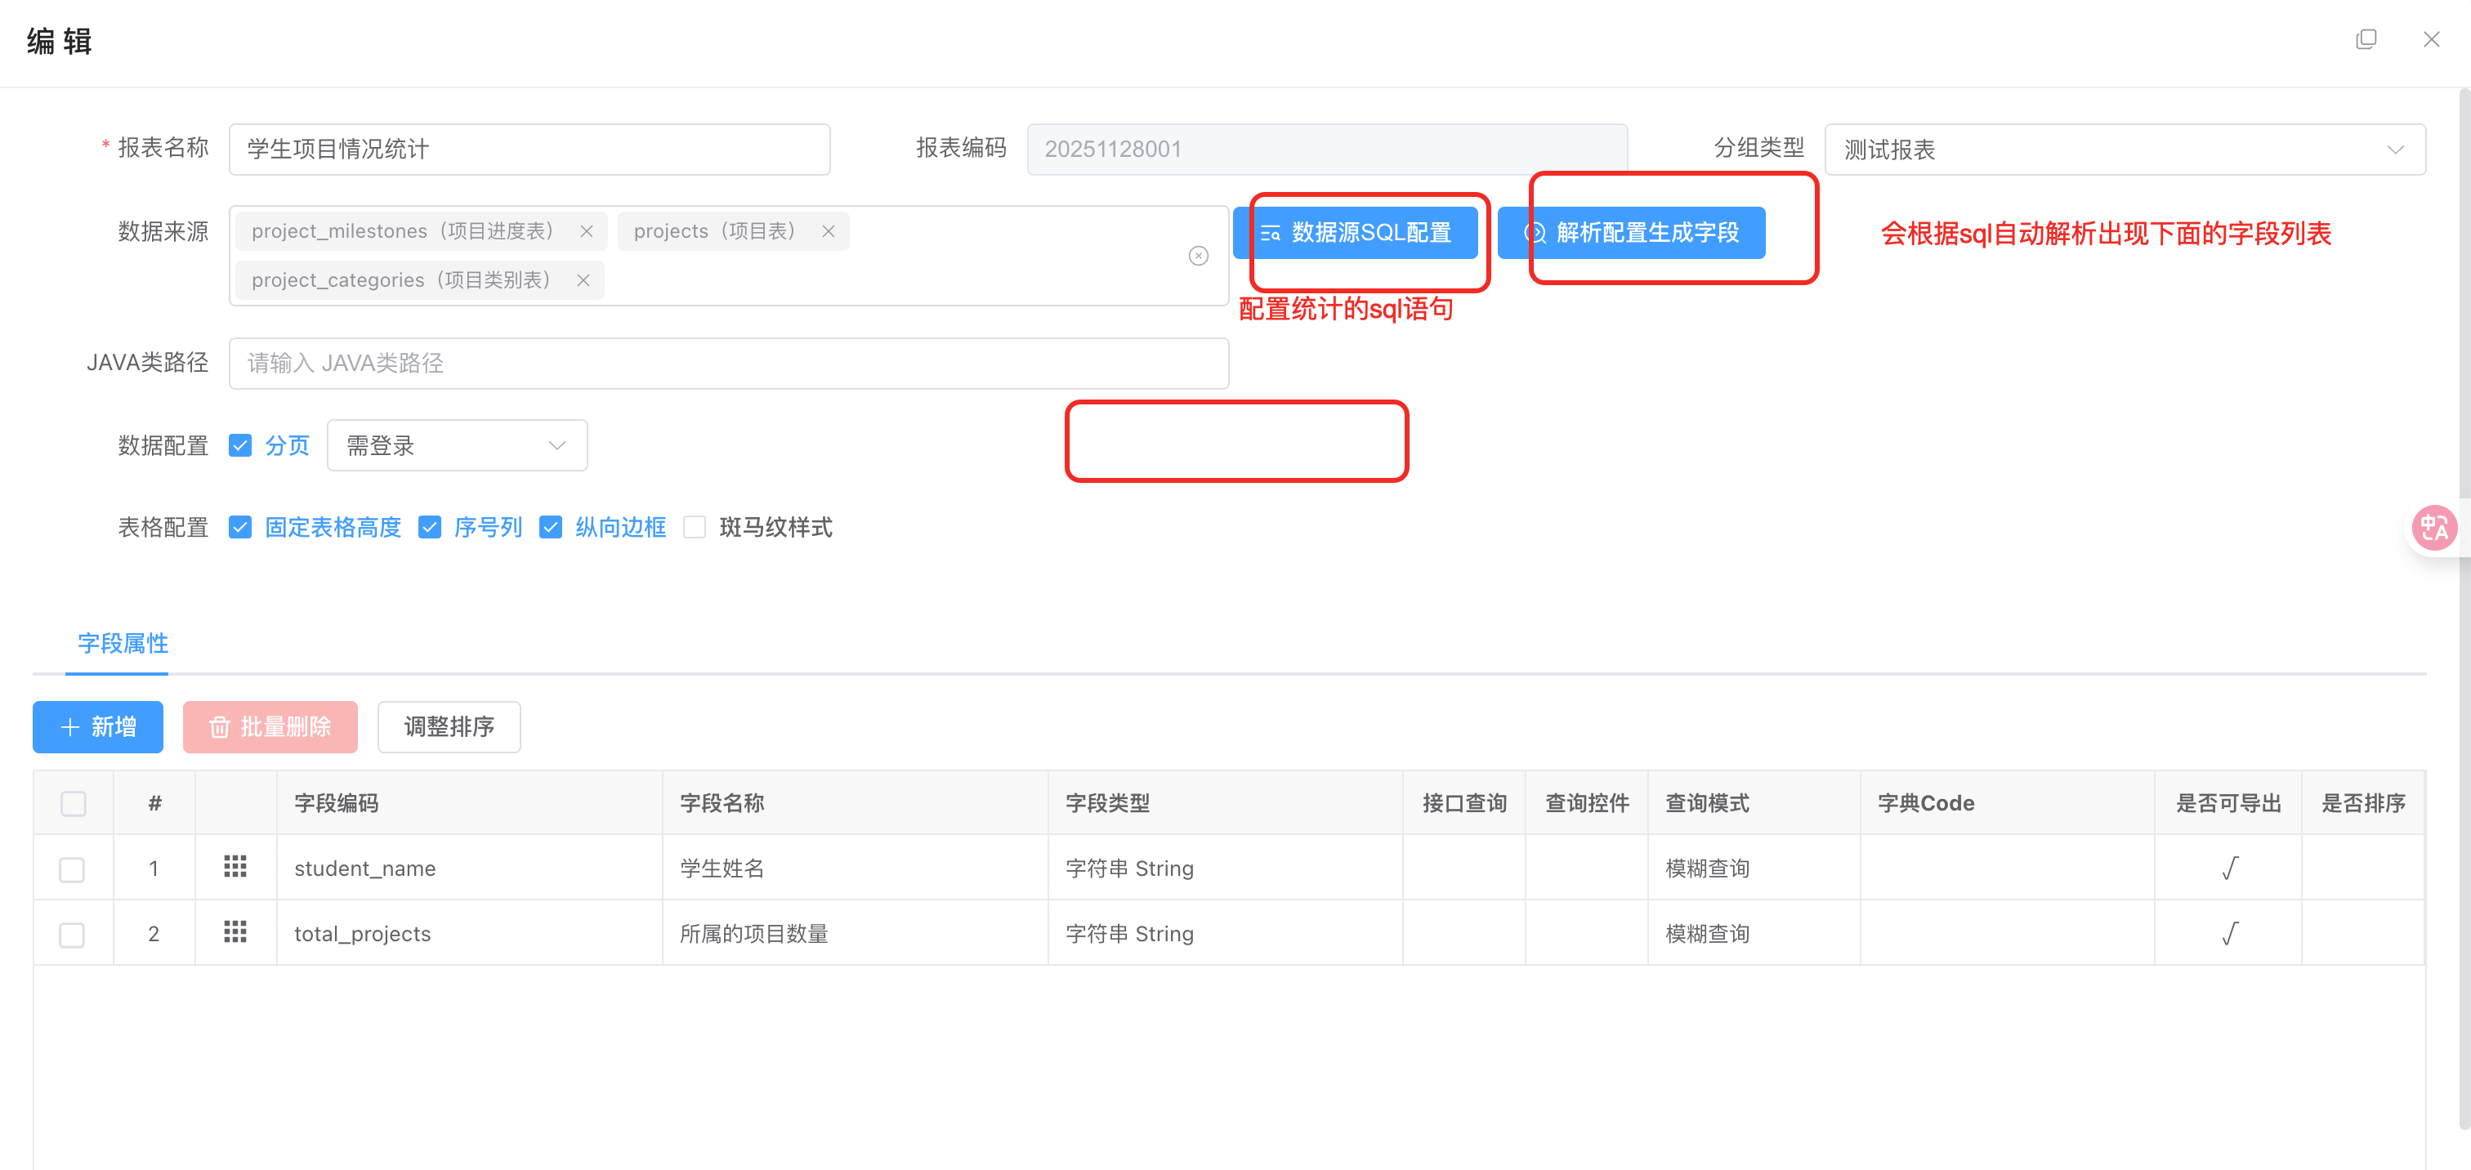2471x1170 pixels.
Task: Clear all data sources with the circled X icon
Action: point(1197,256)
